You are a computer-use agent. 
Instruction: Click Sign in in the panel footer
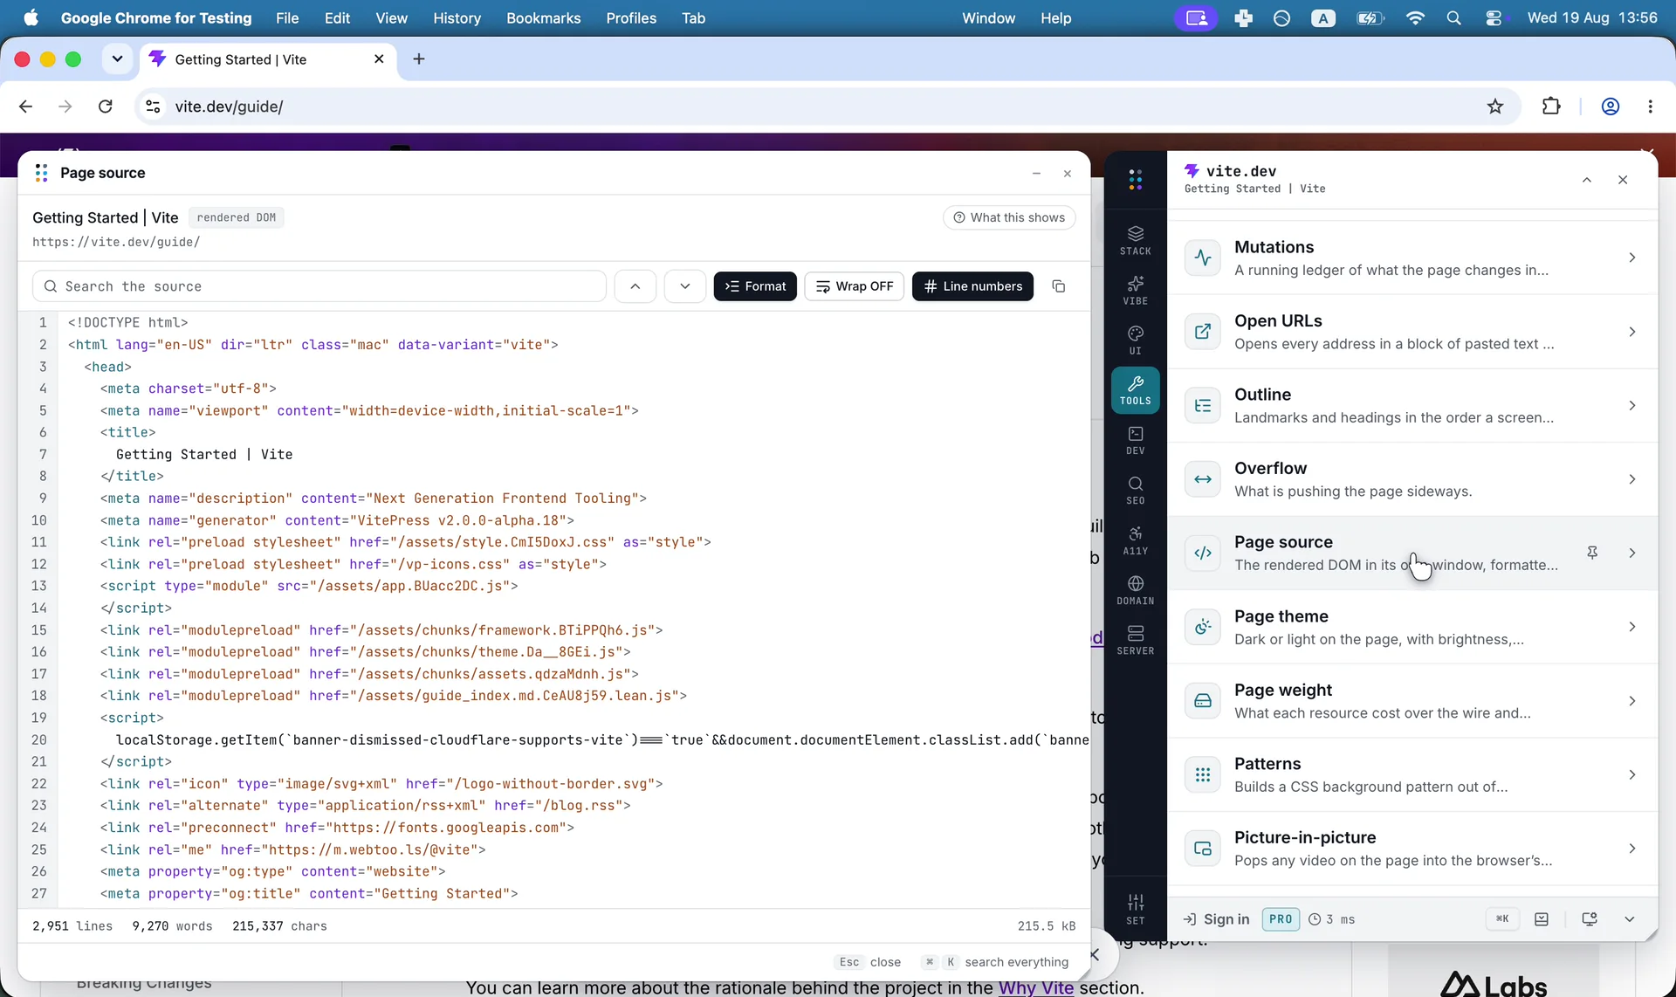point(1216,919)
